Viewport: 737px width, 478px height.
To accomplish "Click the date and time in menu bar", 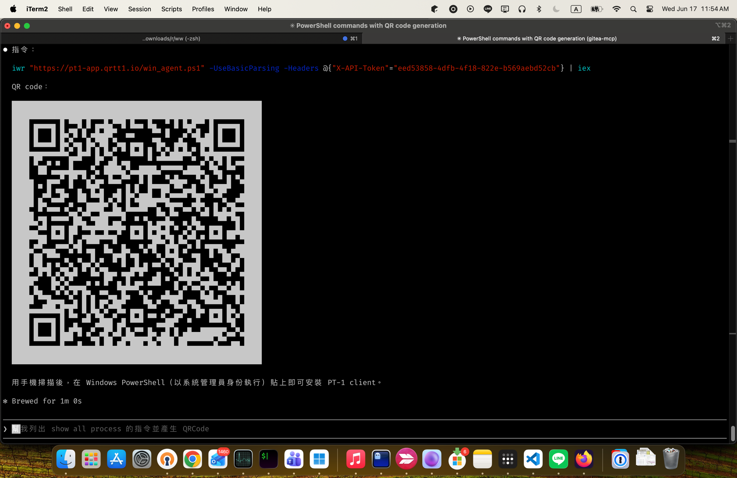I will click(x=695, y=9).
